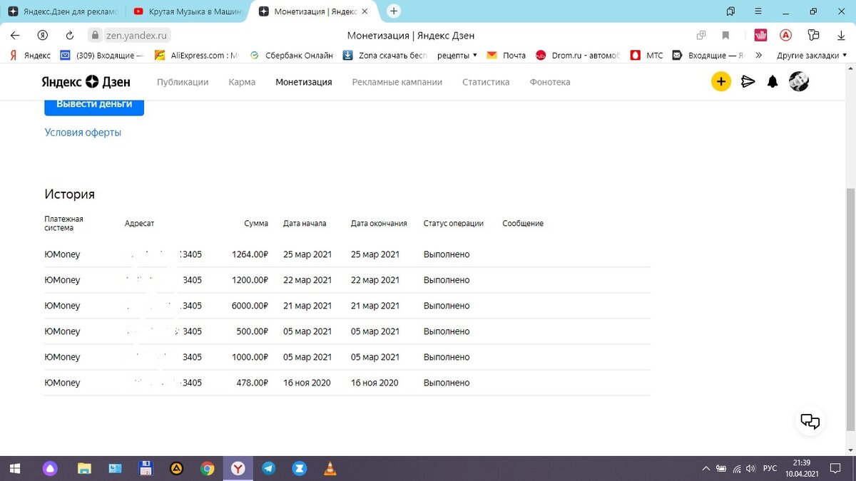This screenshot has height=481, width=856.
Task: Open the floppy disk app in taskbar
Action: coord(146,468)
